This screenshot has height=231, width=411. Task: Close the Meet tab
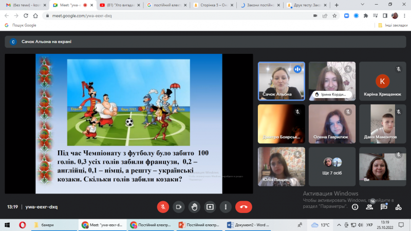(x=92, y=5)
